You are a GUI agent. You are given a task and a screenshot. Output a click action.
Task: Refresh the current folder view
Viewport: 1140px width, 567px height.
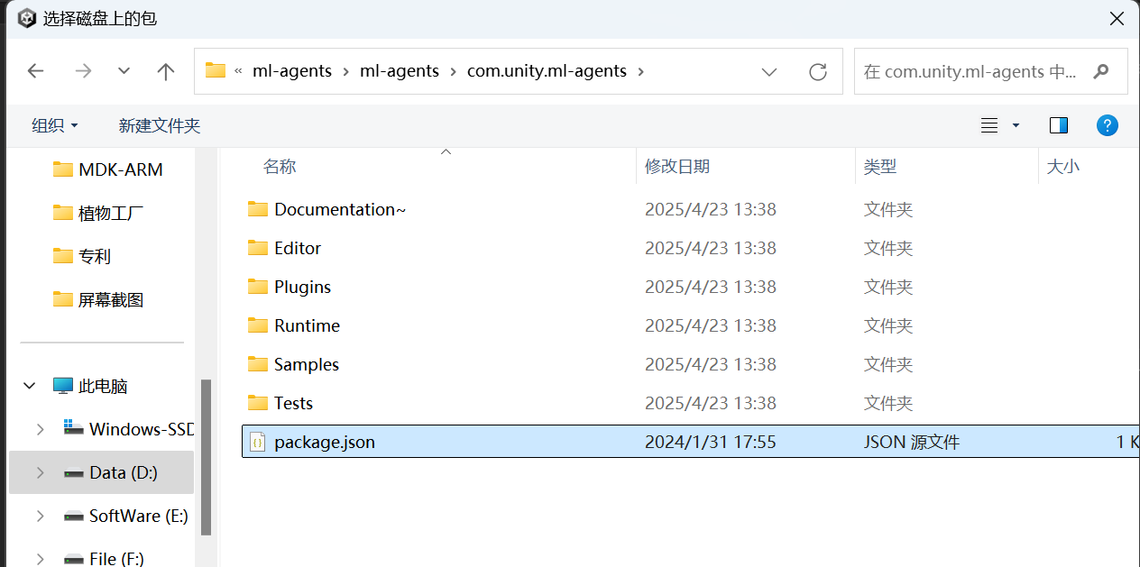pos(818,71)
